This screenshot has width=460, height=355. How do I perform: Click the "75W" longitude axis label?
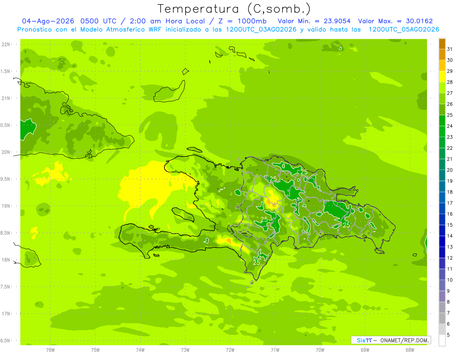click(95, 350)
